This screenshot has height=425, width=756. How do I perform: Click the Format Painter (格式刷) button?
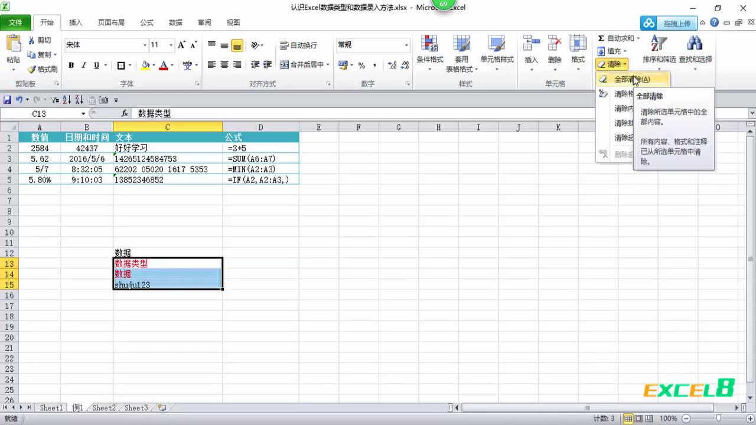pos(43,70)
